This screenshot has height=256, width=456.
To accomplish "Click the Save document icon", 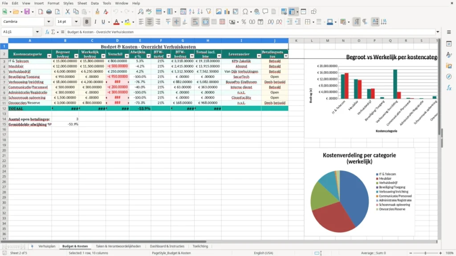I will [27, 12].
